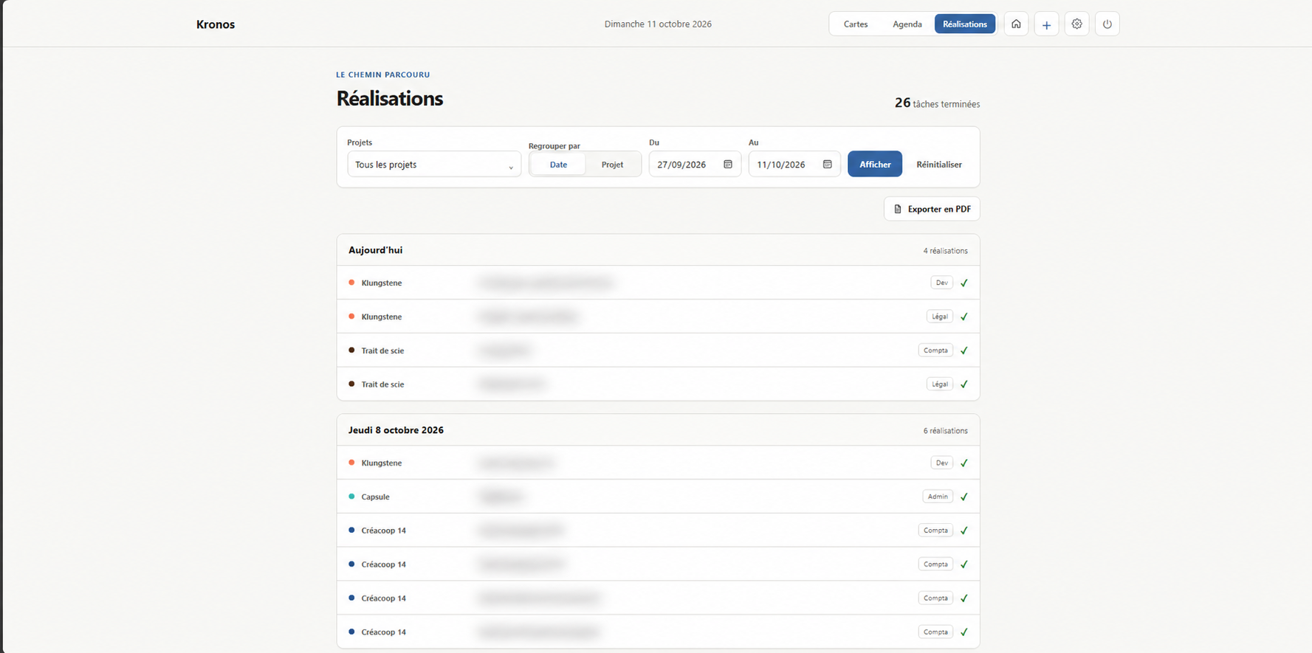This screenshot has height=653, width=1312.
Task: Open calendar picker for Du date
Action: click(728, 165)
